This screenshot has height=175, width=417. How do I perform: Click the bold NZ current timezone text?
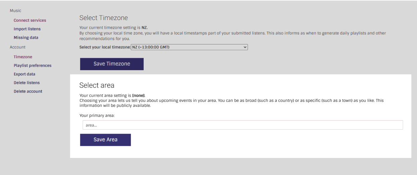point(144,28)
